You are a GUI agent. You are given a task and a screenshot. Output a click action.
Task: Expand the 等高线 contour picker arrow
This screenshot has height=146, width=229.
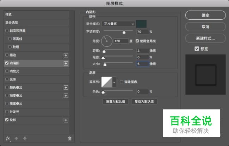coord(114,82)
